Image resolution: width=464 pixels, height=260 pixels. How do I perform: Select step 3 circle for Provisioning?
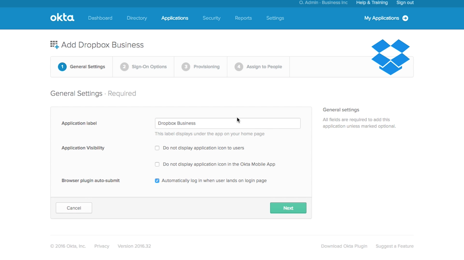[x=186, y=67]
